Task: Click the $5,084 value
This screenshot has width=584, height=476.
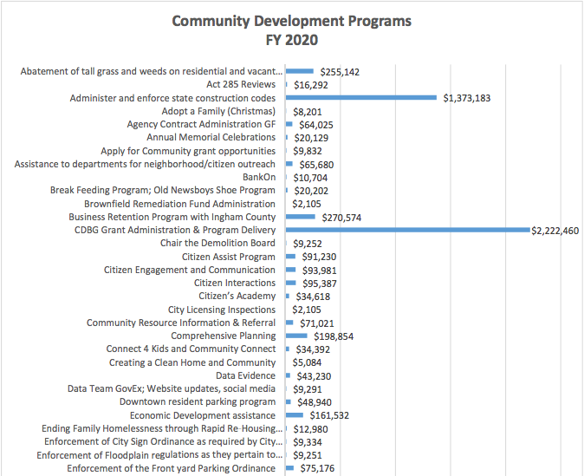Action: [x=307, y=362]
